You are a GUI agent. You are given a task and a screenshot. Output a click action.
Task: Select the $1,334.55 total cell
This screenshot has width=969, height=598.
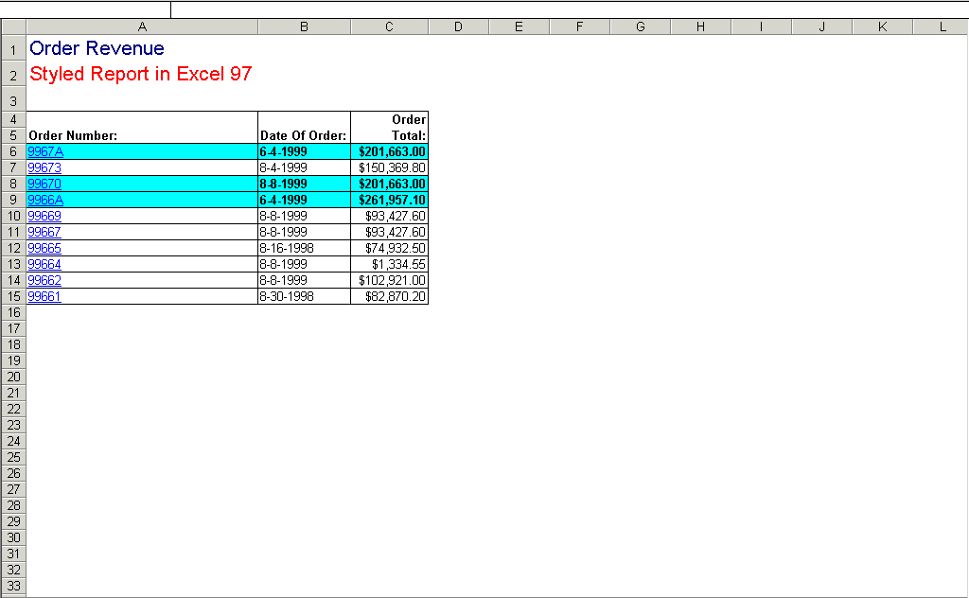(389, 264)
